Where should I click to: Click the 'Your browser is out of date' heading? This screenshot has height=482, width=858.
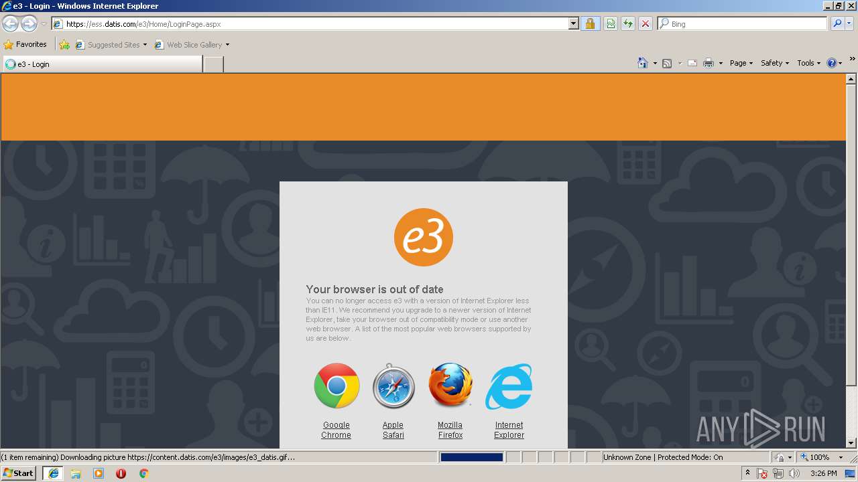point(375,289)
